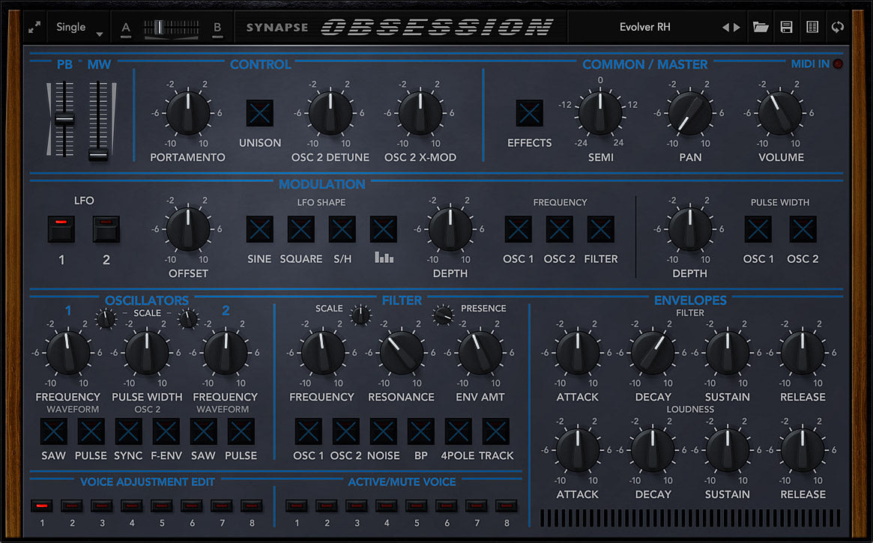873x543 pixels.
Task: Enable oscillator 2 PULSE waveform
Action: (x=241, y=431)
